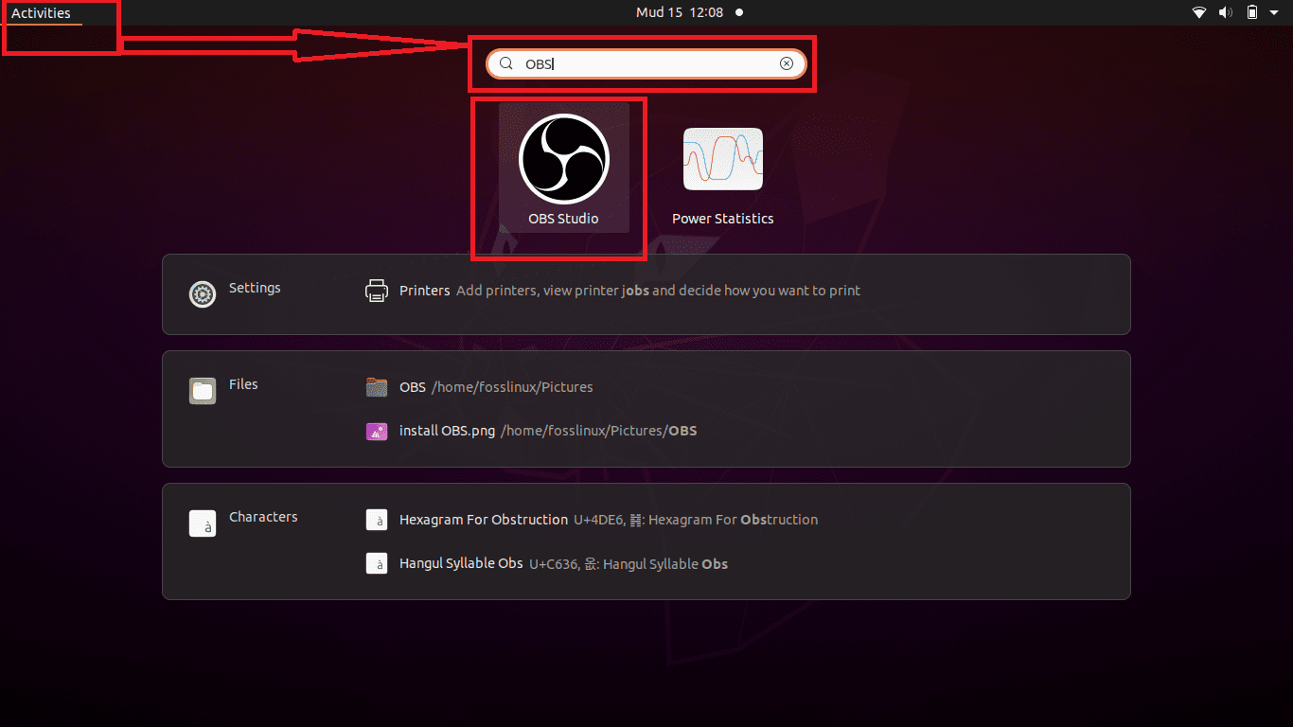Click the Settings provider label
The width and height of the screenshot is (1293, 727).
(255, 288)
